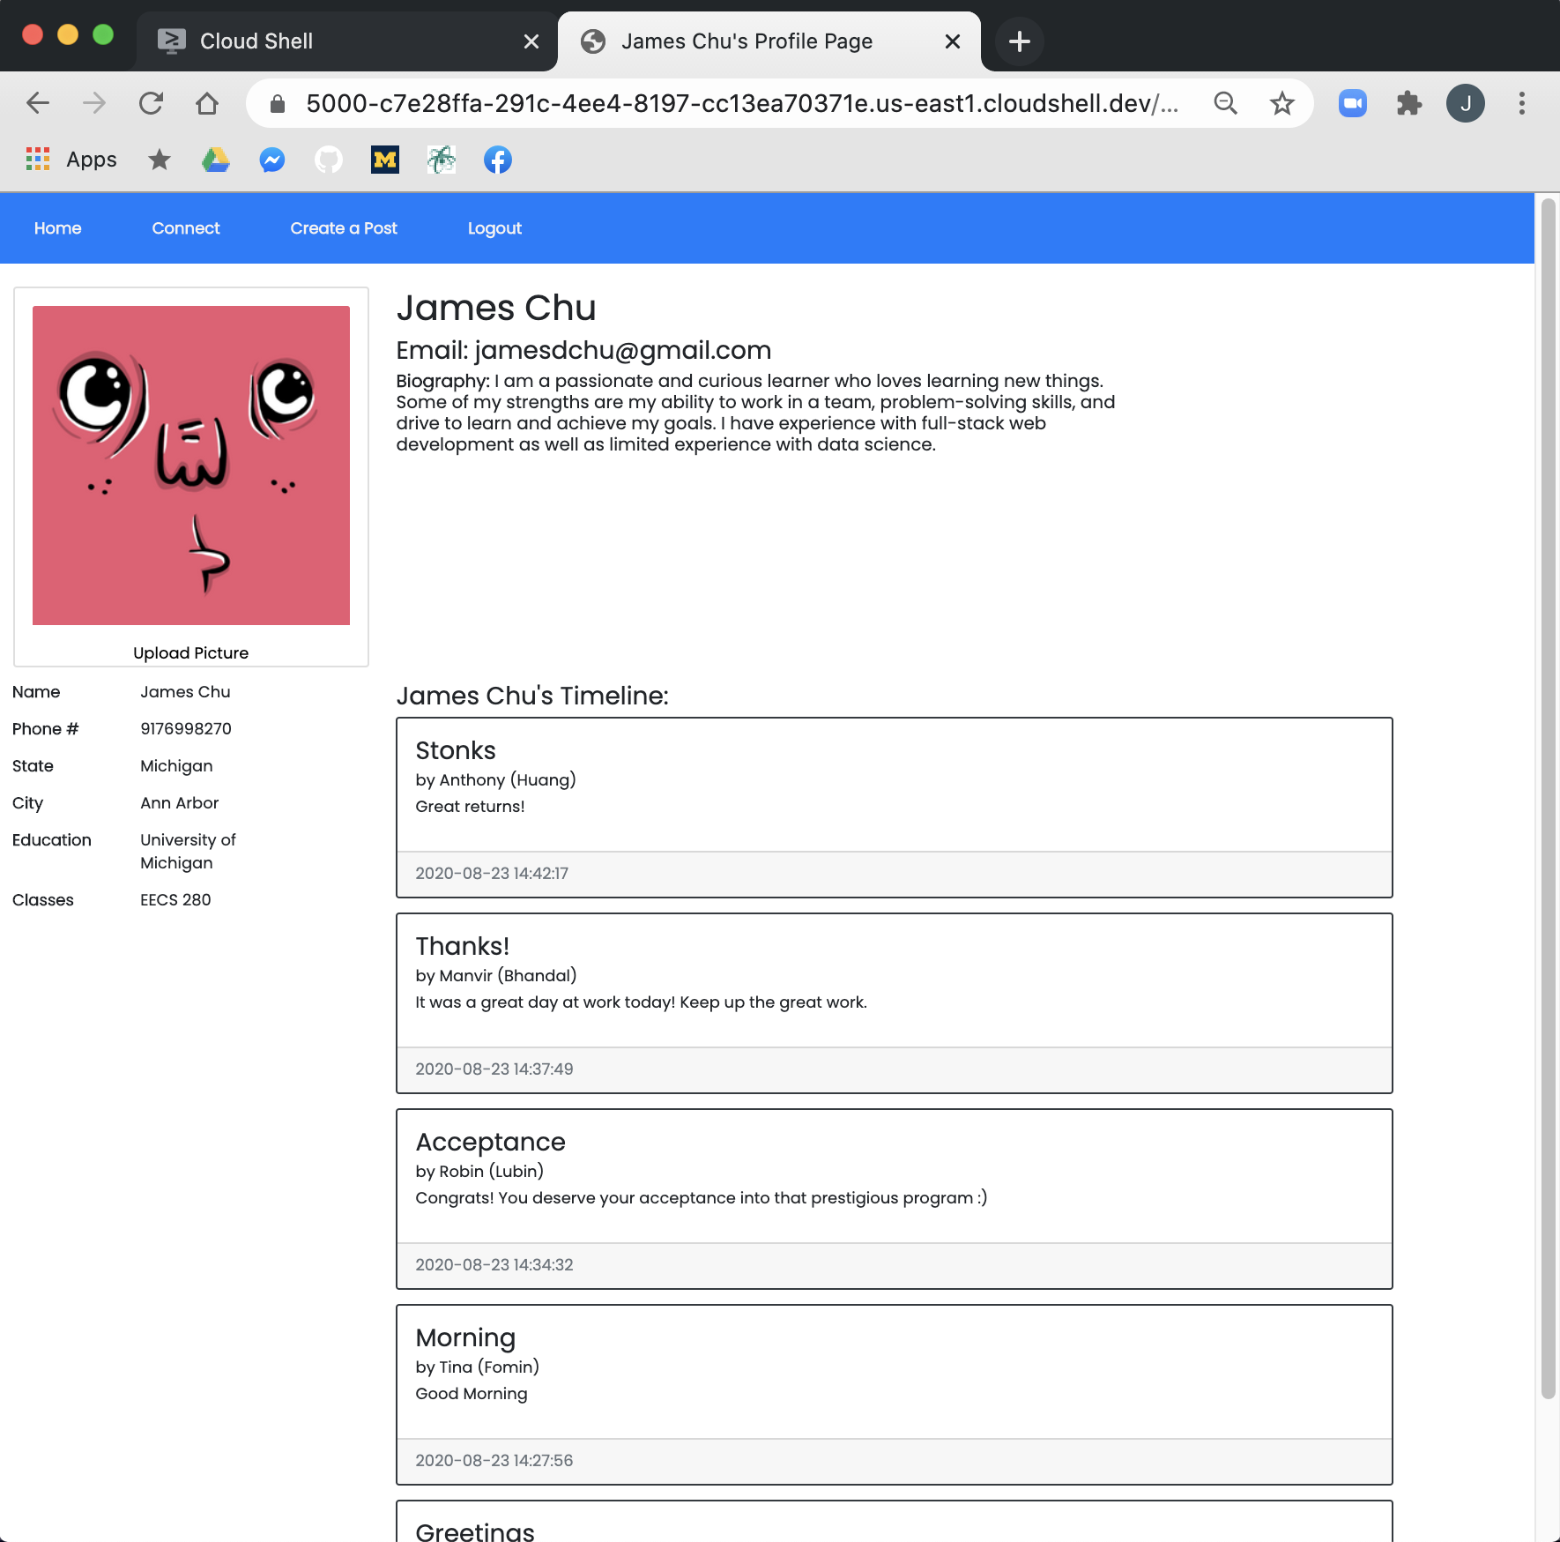The height and width of the screenshot is (1542, 1560).
Task: Open the Facebook bookmark
Action: [498, 160]
